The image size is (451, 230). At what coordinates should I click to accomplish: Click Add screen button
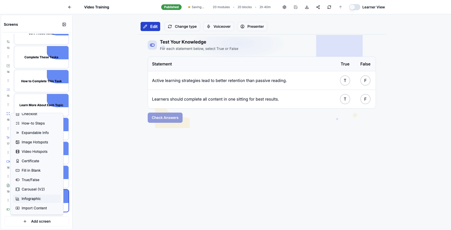[x=37, y=221]
